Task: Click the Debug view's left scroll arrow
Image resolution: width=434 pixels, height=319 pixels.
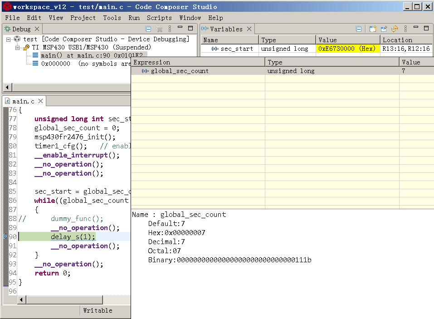Action: [7, 87]
